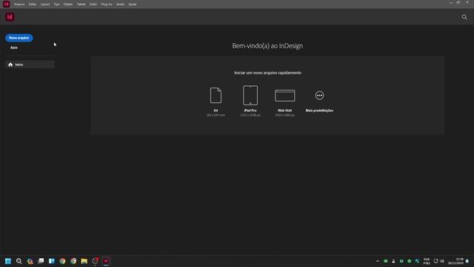Select the Início home item in sidebar
The image size is (474, 267).
point(30,65)
